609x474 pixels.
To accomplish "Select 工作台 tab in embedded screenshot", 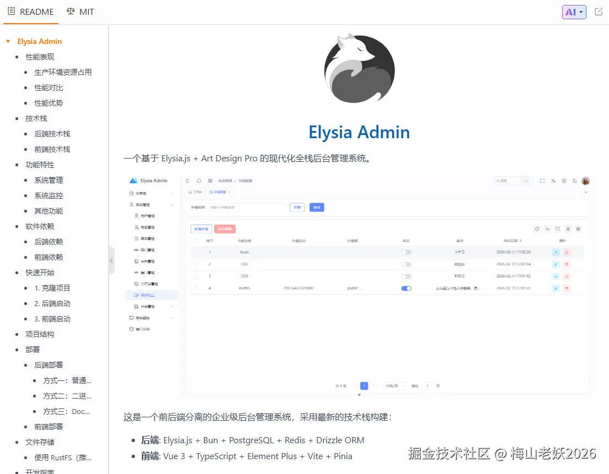I will coord(195,192).
